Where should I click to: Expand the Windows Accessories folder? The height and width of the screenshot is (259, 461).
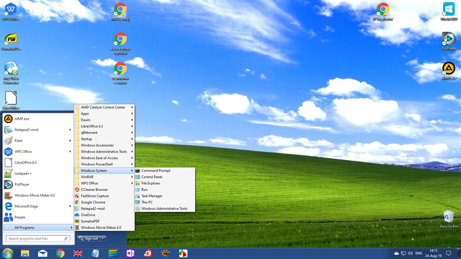click(104, 145)
